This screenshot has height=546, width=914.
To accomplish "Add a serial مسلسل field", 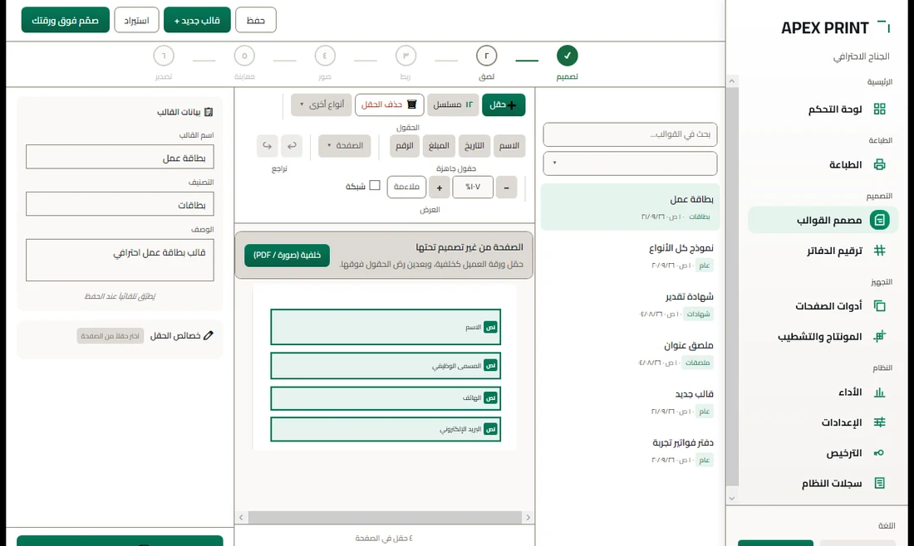I will pyautogui.click(x=453, y=105).
